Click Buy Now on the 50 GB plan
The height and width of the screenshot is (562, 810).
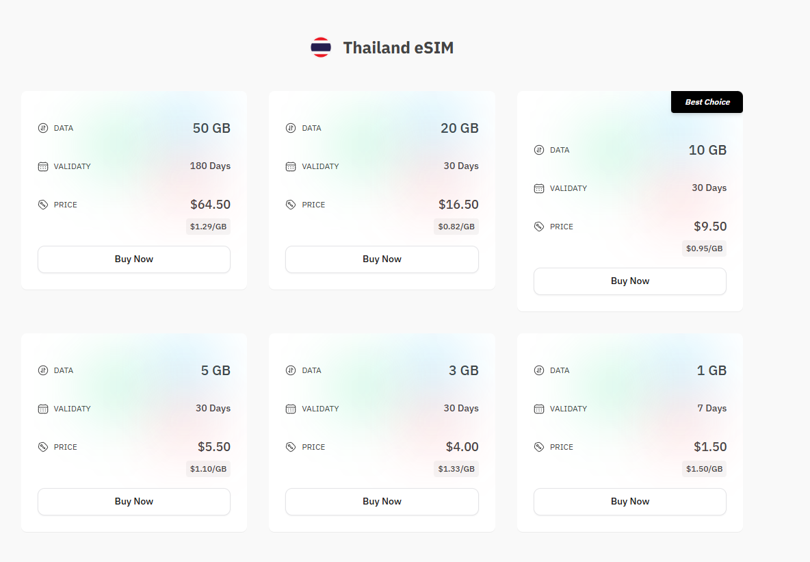coord(133,259)
